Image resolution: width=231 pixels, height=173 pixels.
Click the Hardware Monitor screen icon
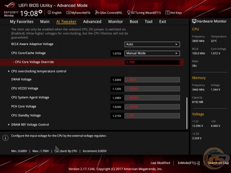click(194, 21)
